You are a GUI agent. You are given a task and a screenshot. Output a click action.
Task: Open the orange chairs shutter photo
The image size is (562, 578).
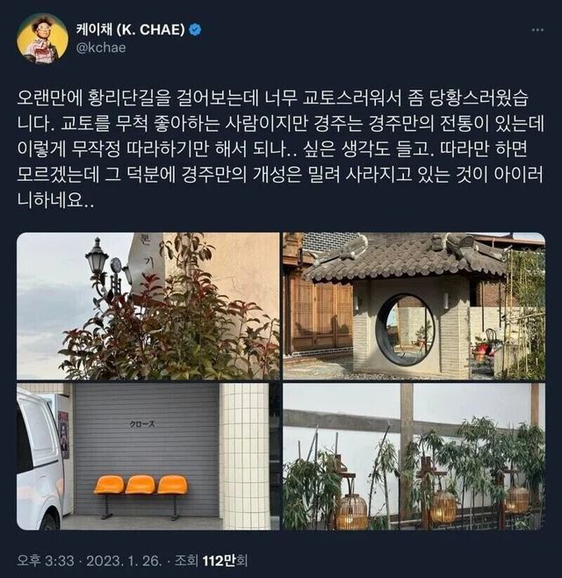coord(148,457)
